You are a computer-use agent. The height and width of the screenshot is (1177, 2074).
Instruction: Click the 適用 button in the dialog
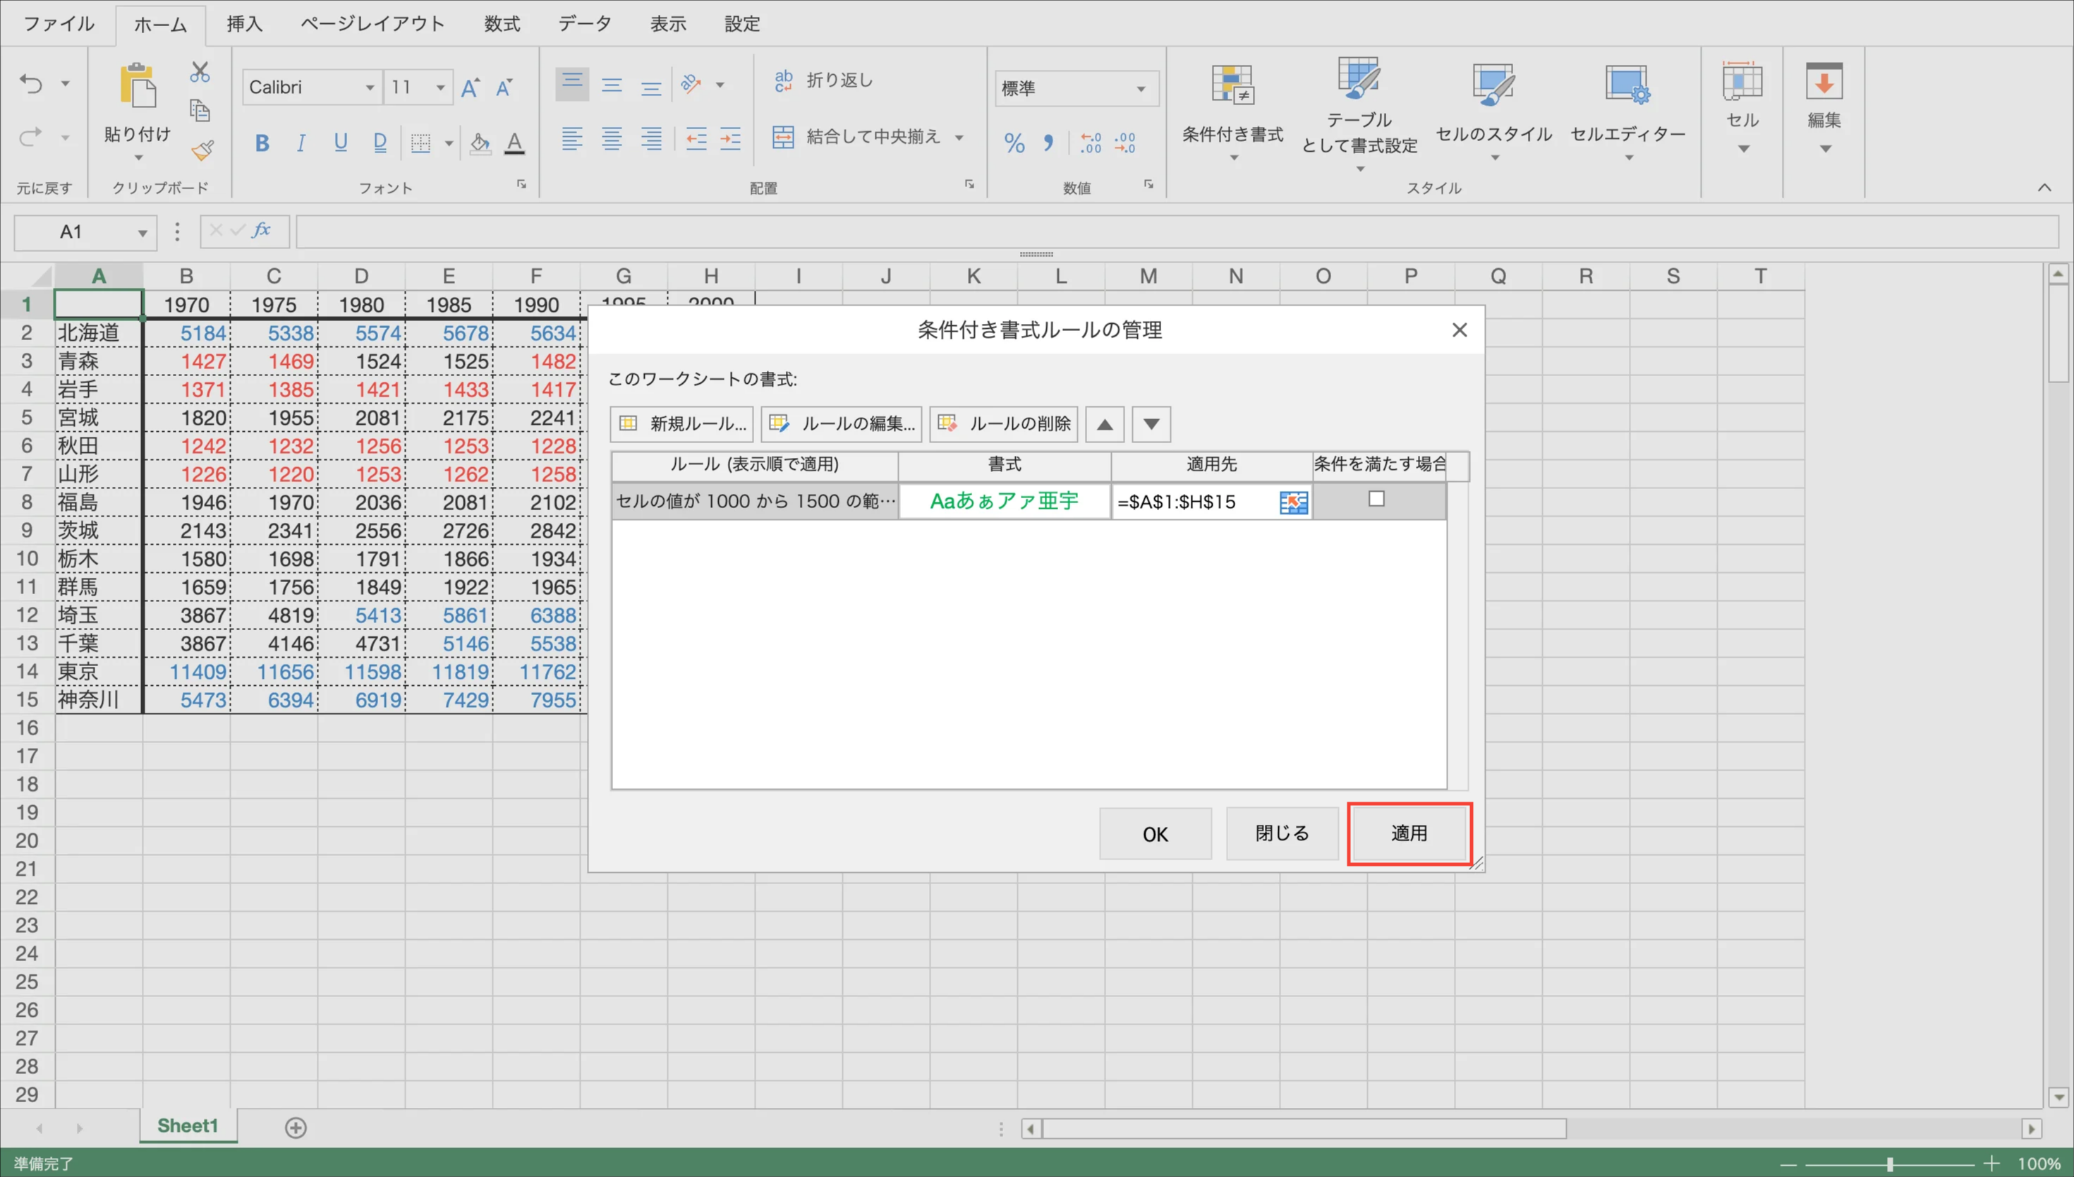coord(1408,833)
